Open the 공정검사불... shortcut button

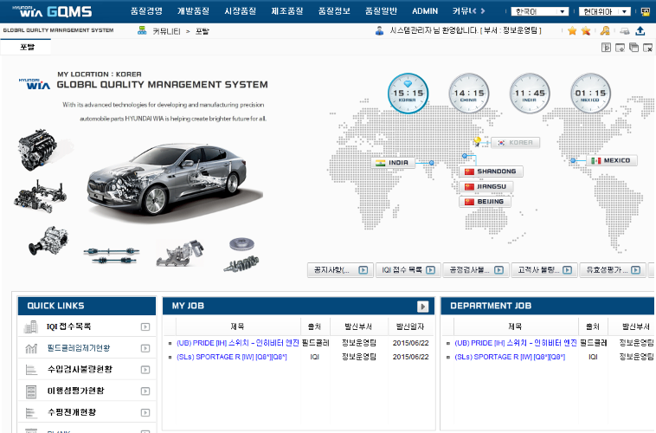[x=477, y=270]
